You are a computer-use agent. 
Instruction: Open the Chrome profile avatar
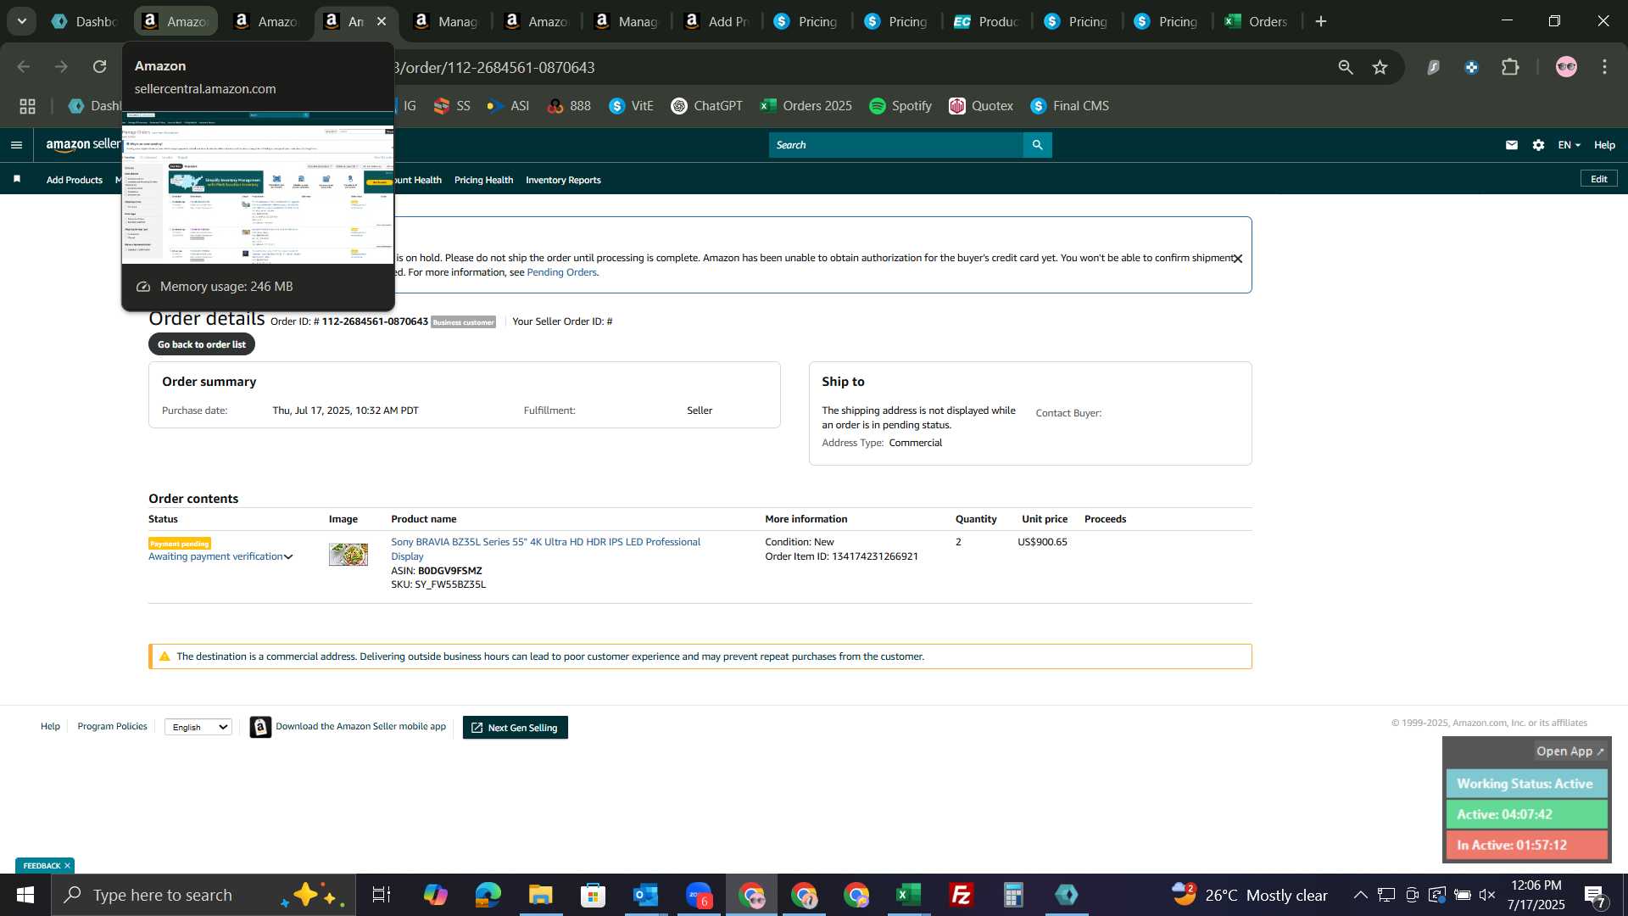1566,67
